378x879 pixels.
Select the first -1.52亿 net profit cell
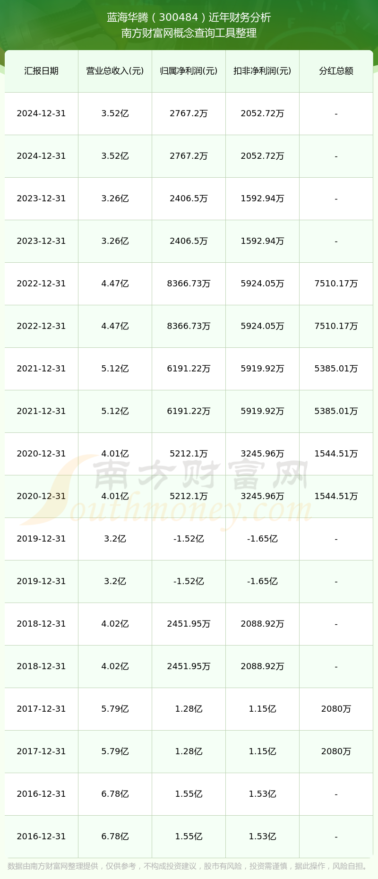click(189, 539)
